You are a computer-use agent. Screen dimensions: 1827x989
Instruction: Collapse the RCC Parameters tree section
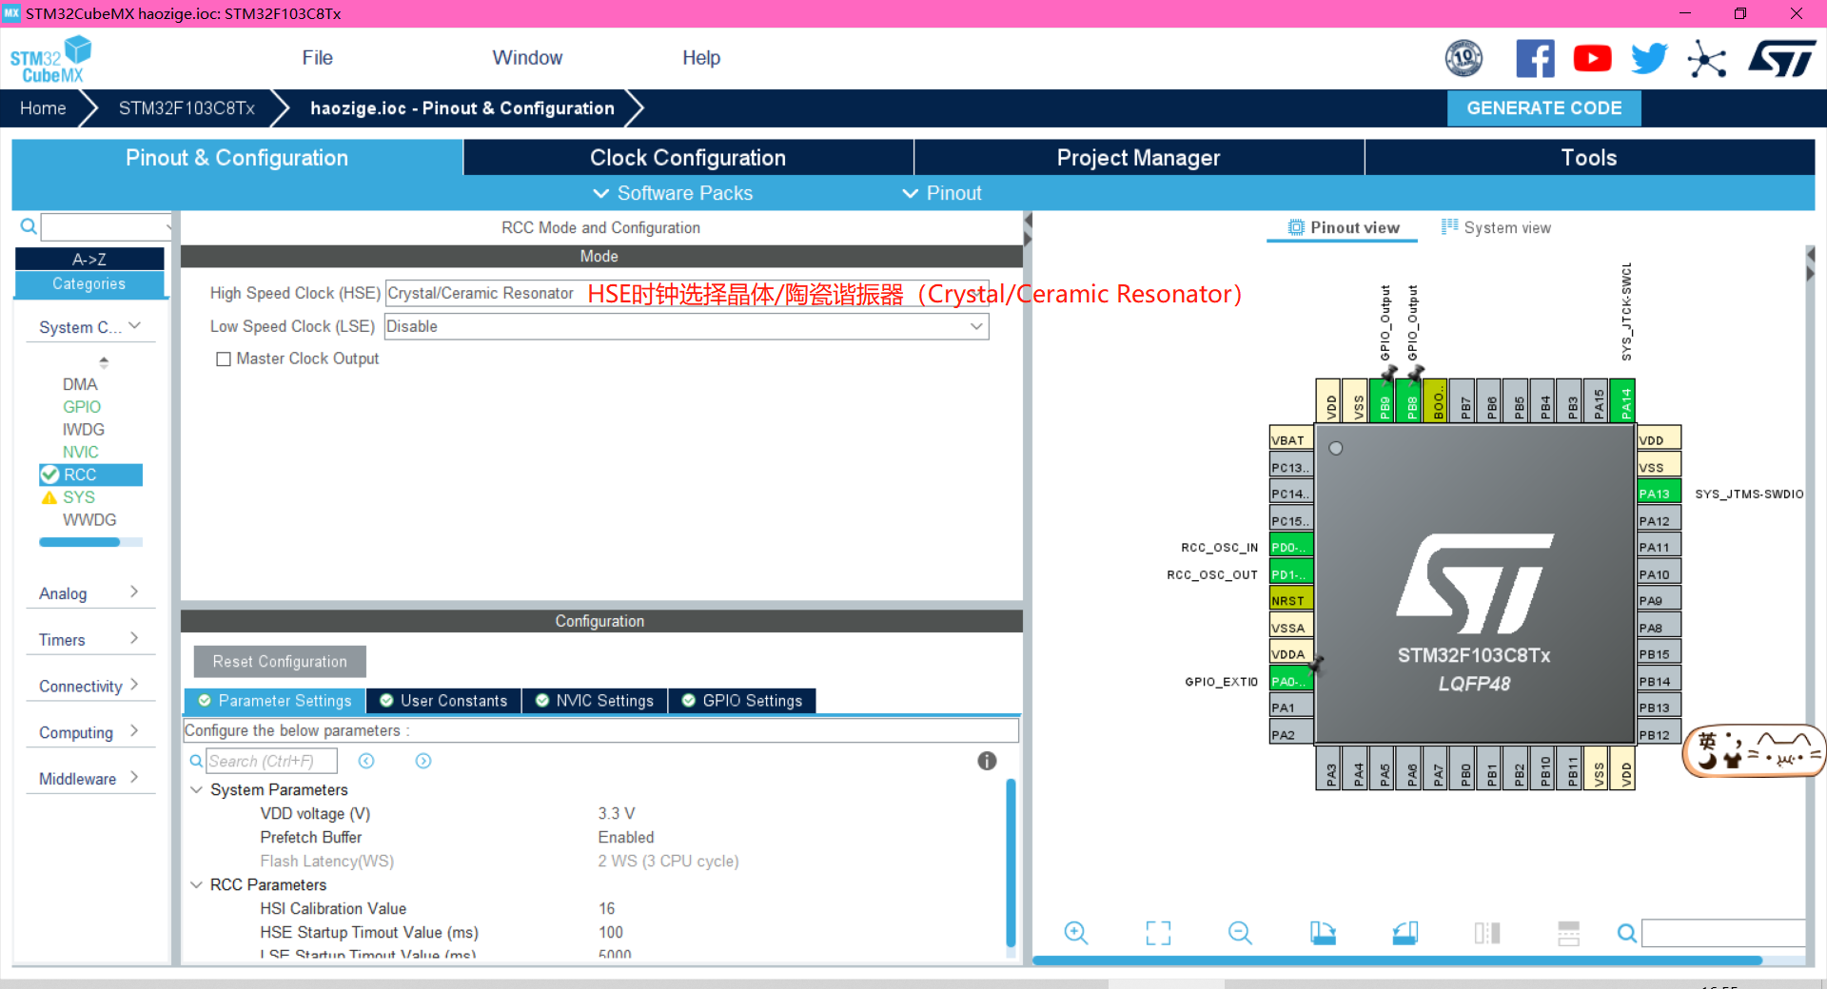[197, 884]
